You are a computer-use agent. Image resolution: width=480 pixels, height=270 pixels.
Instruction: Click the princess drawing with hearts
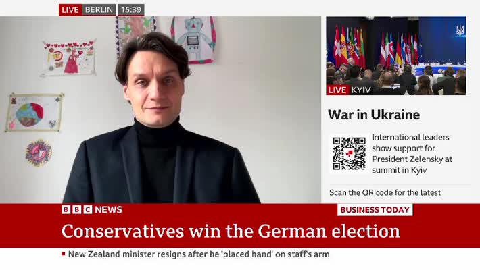coord(69,58)
